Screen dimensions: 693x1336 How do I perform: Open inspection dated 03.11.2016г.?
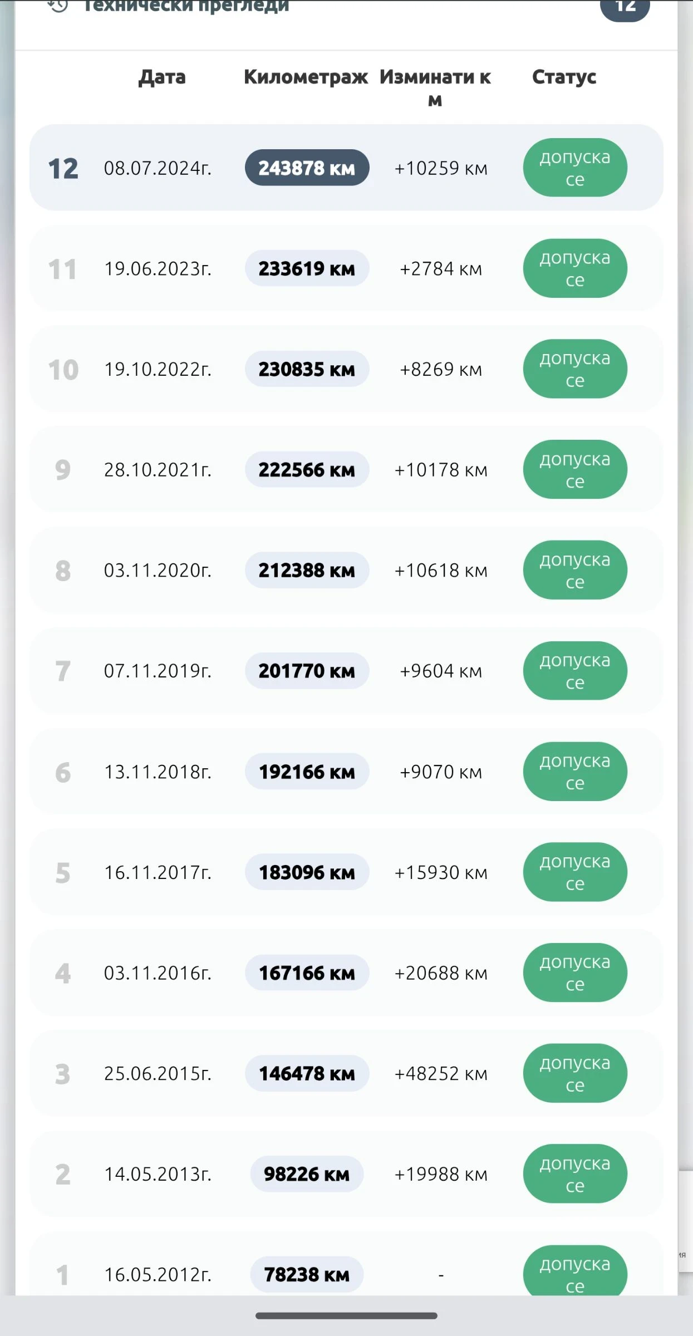346,973
